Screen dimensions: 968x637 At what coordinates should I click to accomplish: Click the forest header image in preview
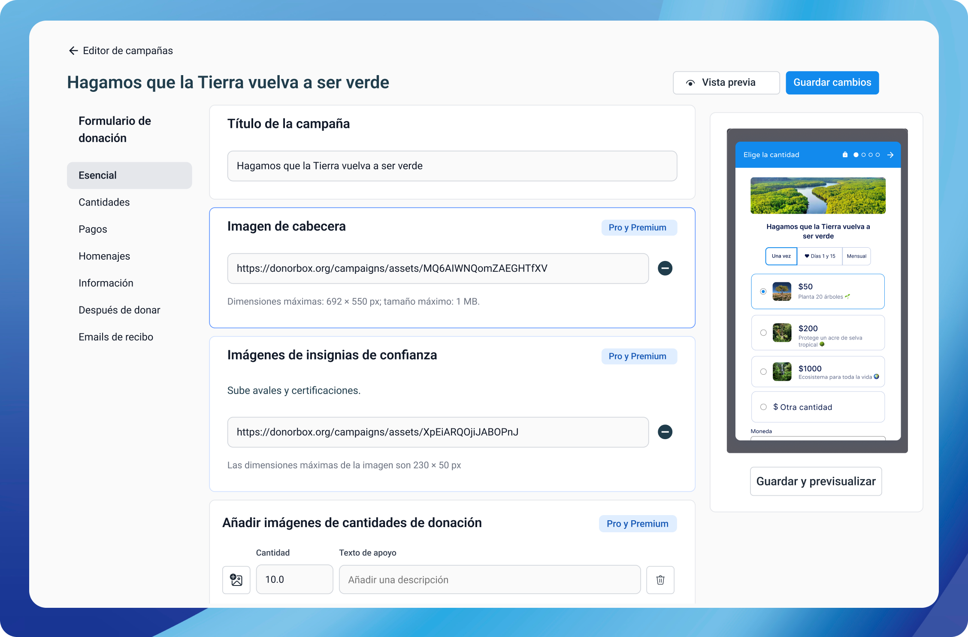(x=818, y=196)
